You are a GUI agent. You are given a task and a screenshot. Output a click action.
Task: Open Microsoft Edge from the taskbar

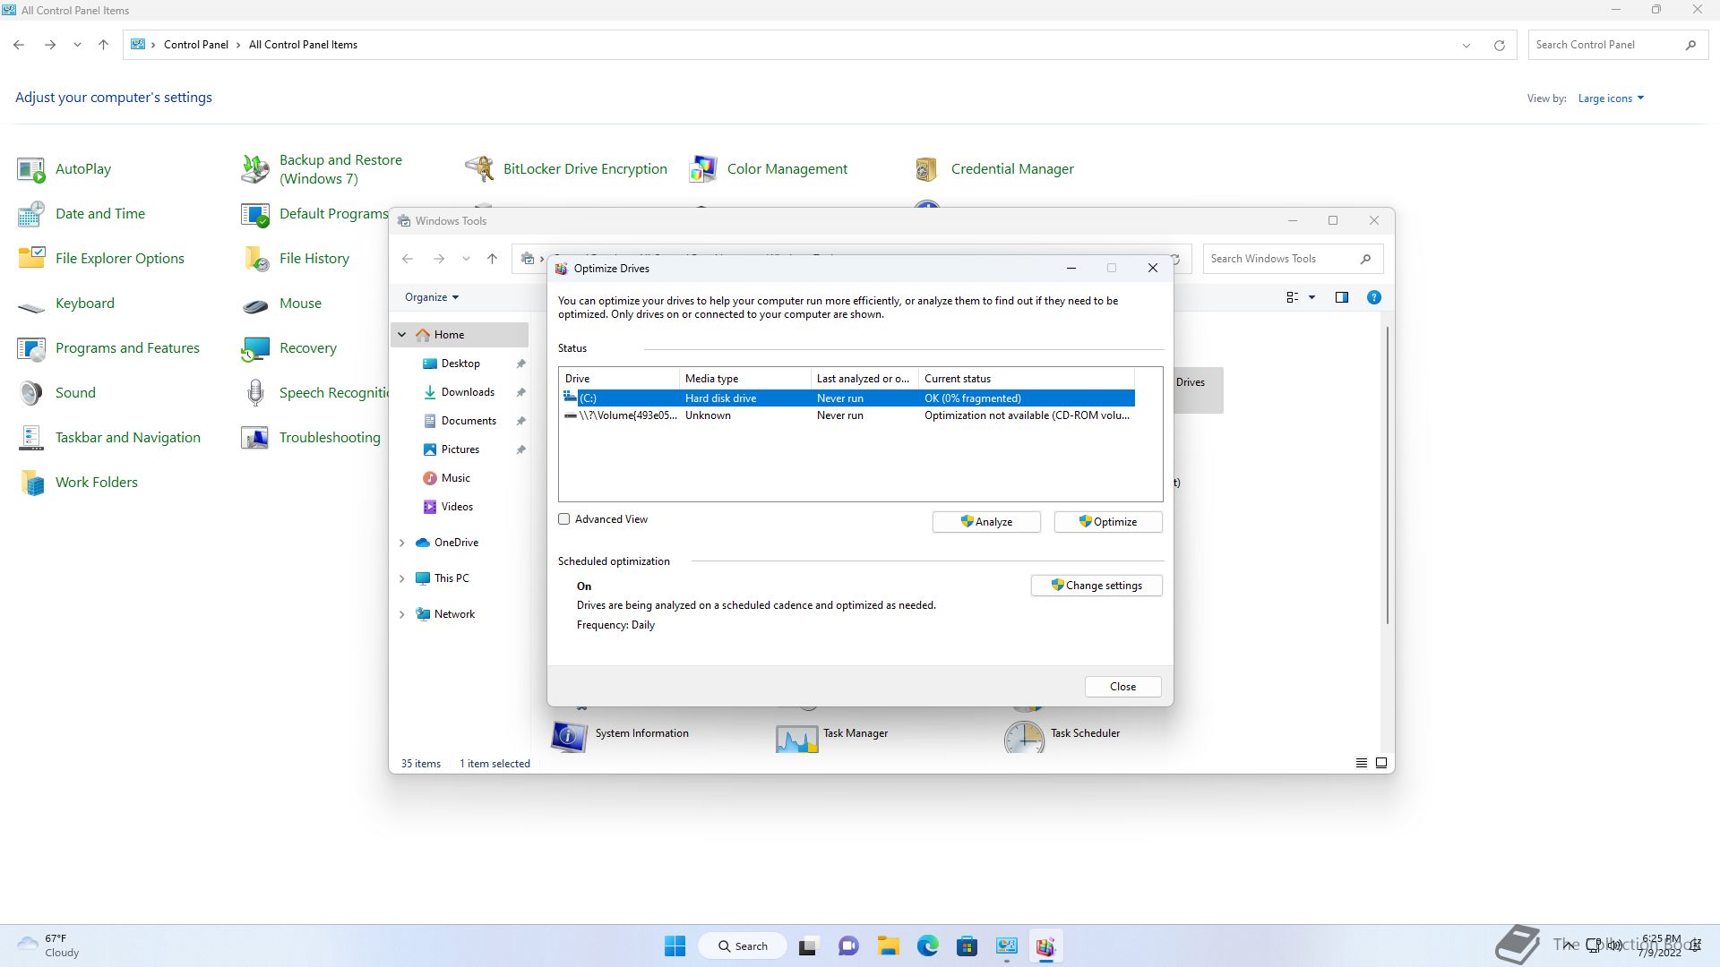927,946
